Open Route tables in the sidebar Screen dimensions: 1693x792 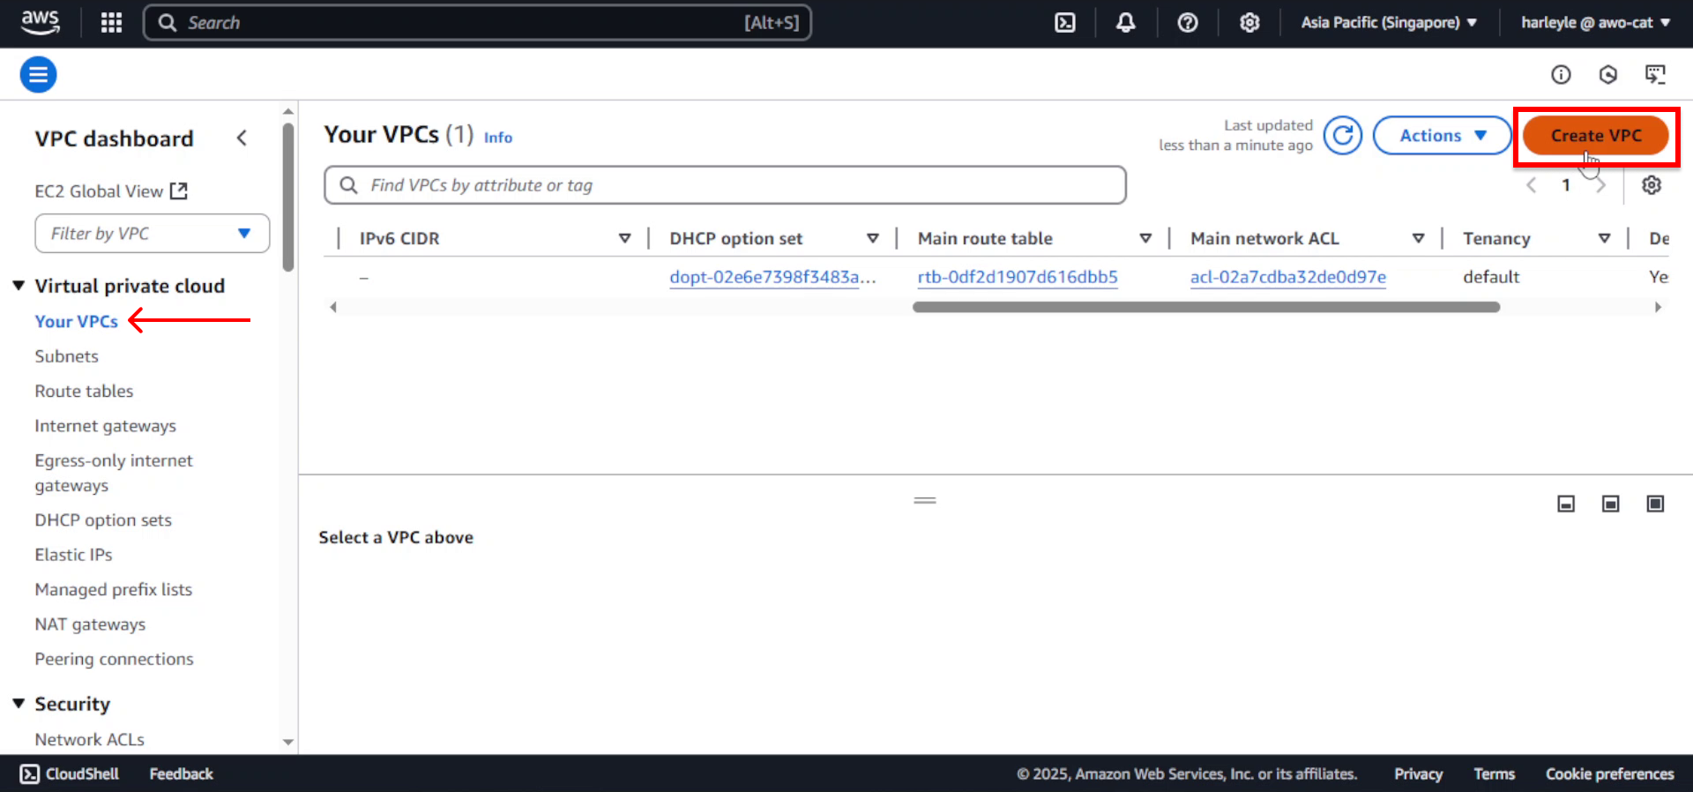coord(85,391)
